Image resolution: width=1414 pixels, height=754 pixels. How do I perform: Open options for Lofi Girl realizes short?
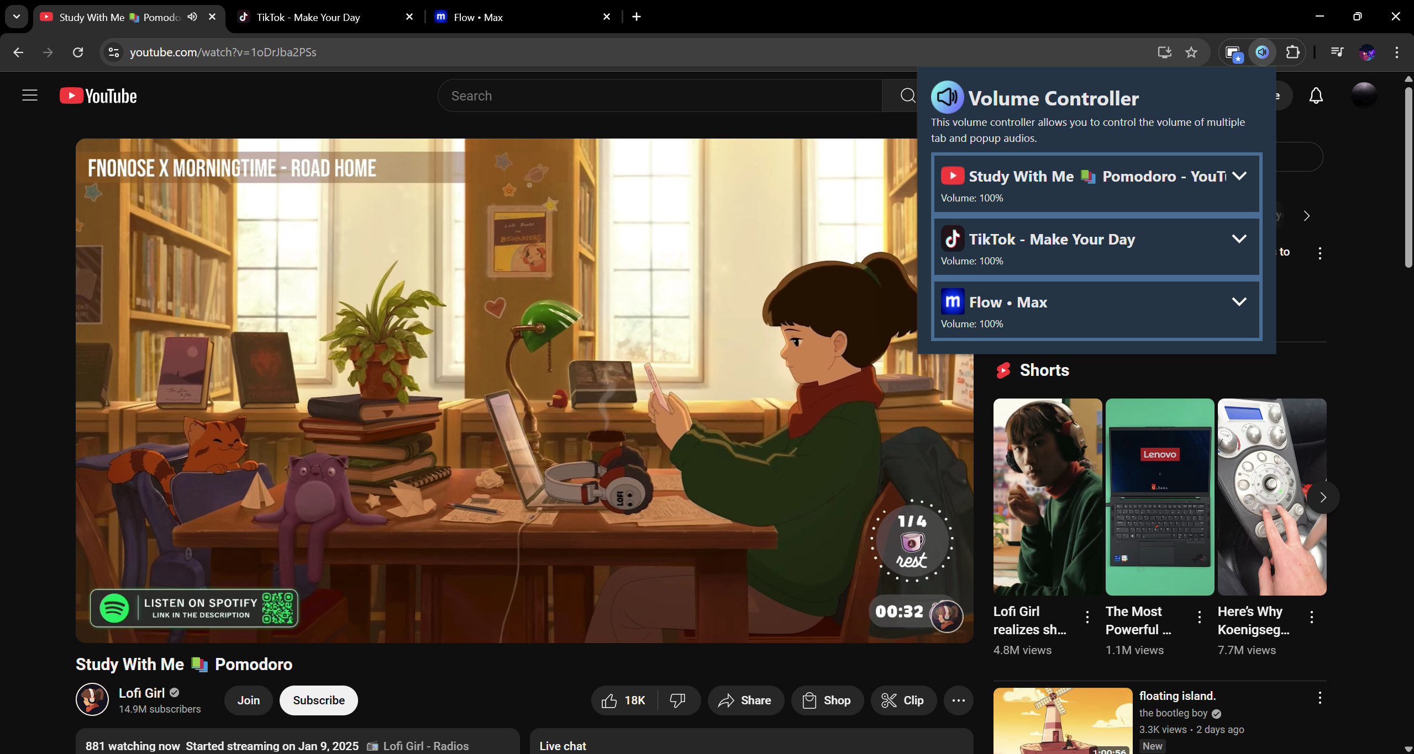point(1087,617)
